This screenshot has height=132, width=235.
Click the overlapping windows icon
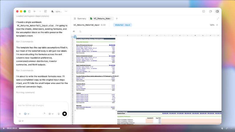211,11
